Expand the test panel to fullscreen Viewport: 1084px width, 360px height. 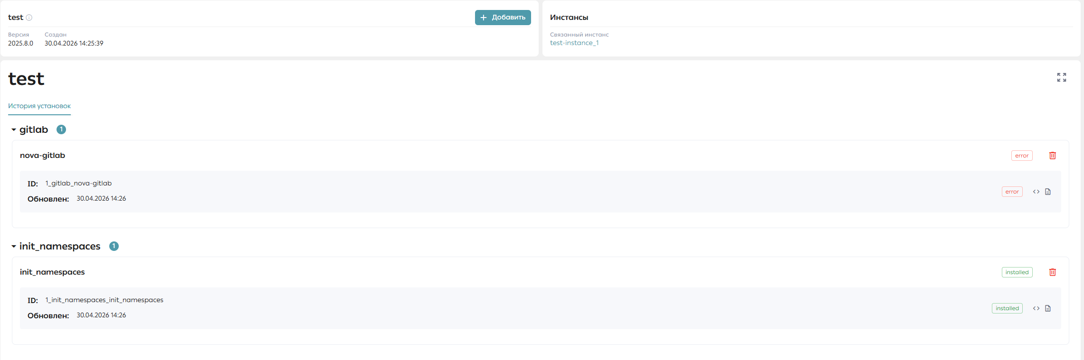(1062, 77)
